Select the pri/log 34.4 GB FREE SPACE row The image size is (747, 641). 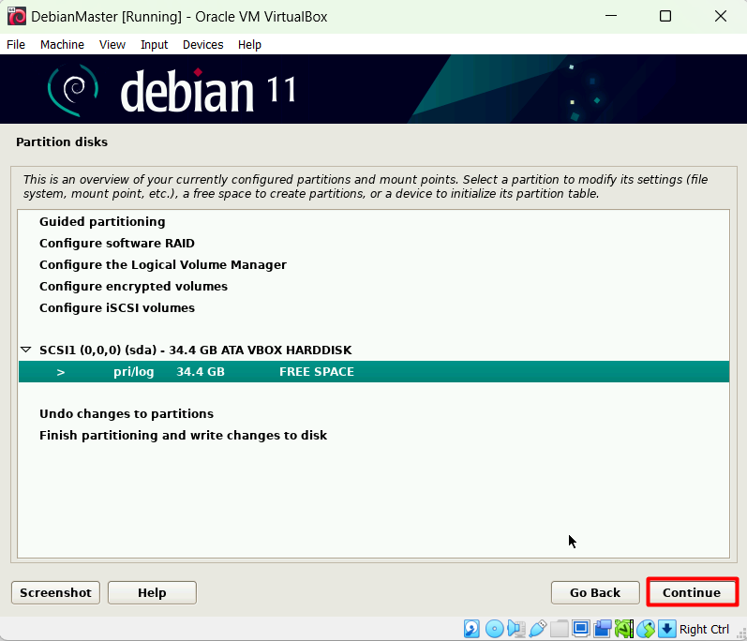pyautogui.click(x=374, y=371)
